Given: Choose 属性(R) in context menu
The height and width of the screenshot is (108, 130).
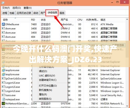Looking at the screenshot, I should tap(43, 94).
